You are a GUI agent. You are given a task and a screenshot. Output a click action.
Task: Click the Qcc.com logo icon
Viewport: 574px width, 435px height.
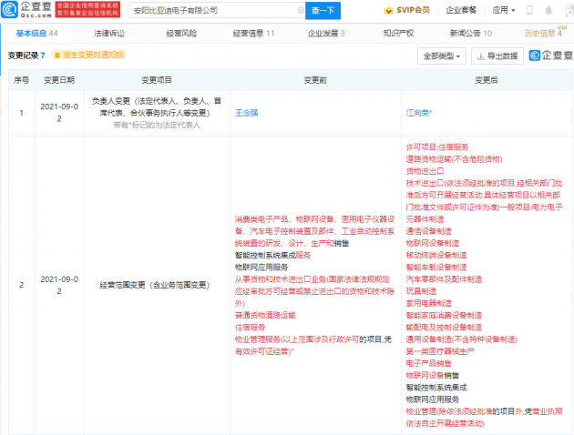click(x=9, y=9)
